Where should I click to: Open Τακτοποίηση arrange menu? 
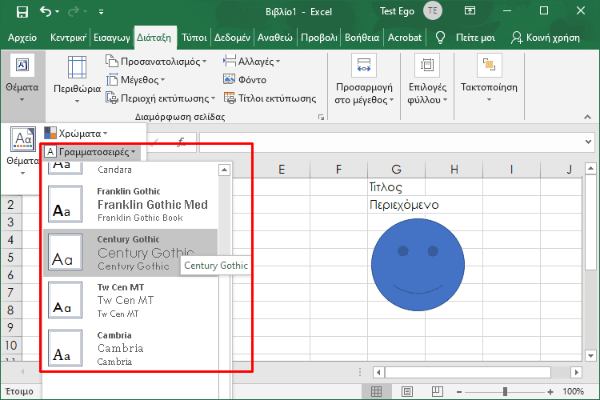tap(489, 78)
